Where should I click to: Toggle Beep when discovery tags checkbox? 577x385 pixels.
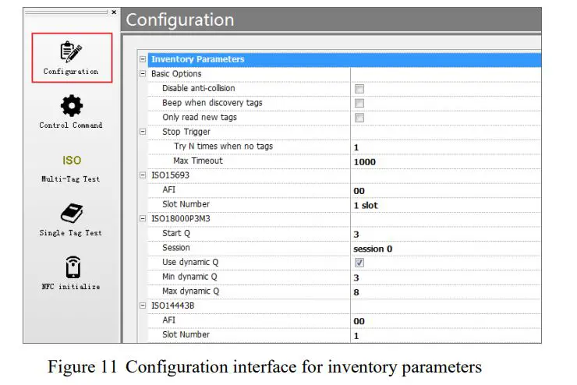[359, 103]
